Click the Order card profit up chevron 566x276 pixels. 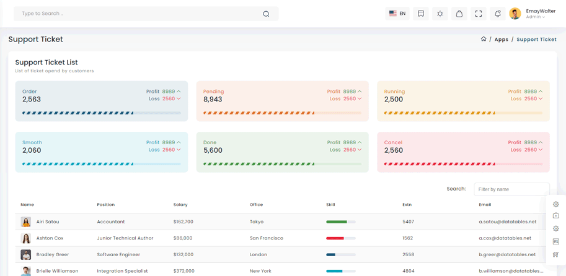[179, 92]
